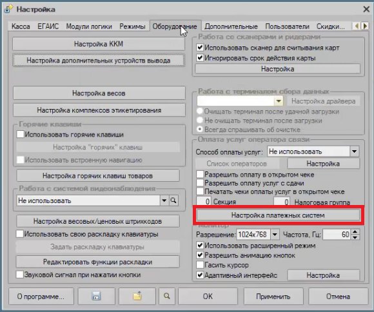Increase the Частота value with up arrow
The width and height of the screenshot is (374, 312).
(x=355, y=231)
